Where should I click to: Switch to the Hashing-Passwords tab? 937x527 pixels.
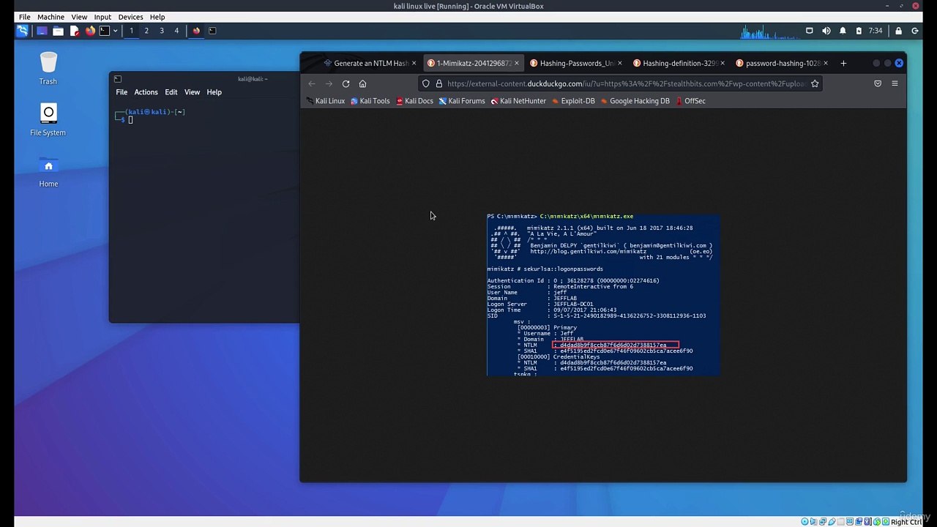click(x=575, y=63)
